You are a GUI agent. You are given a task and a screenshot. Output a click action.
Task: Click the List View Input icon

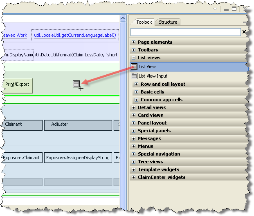pyautogui.click(x=134, y=76)
